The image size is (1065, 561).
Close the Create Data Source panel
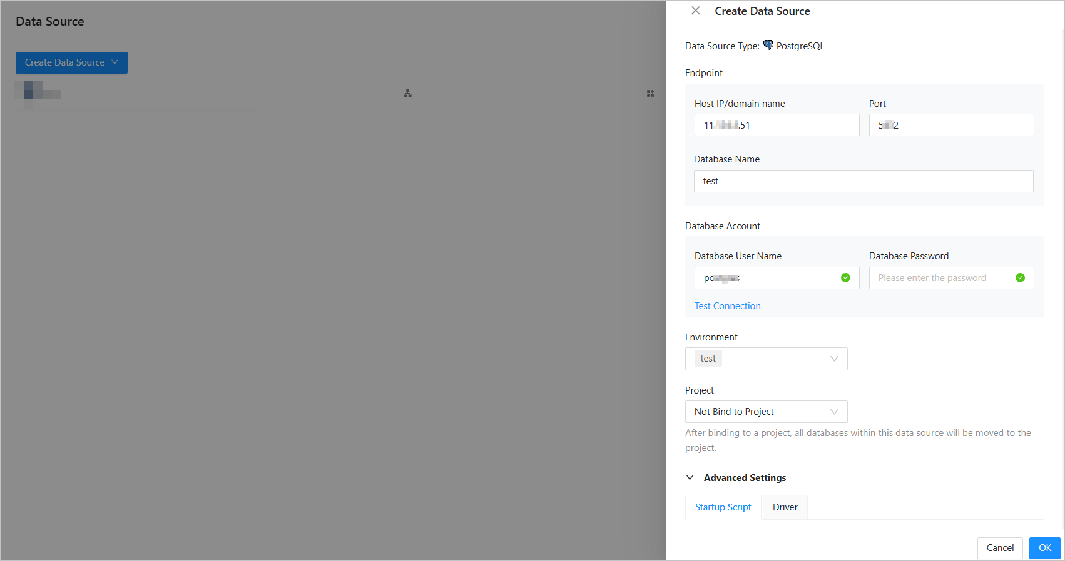click(x=695, y=11)
